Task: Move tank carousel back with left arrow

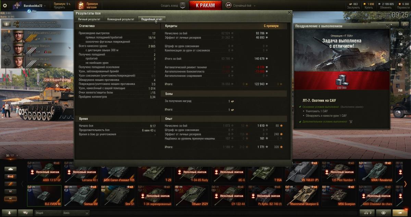Action: (23, 184)
